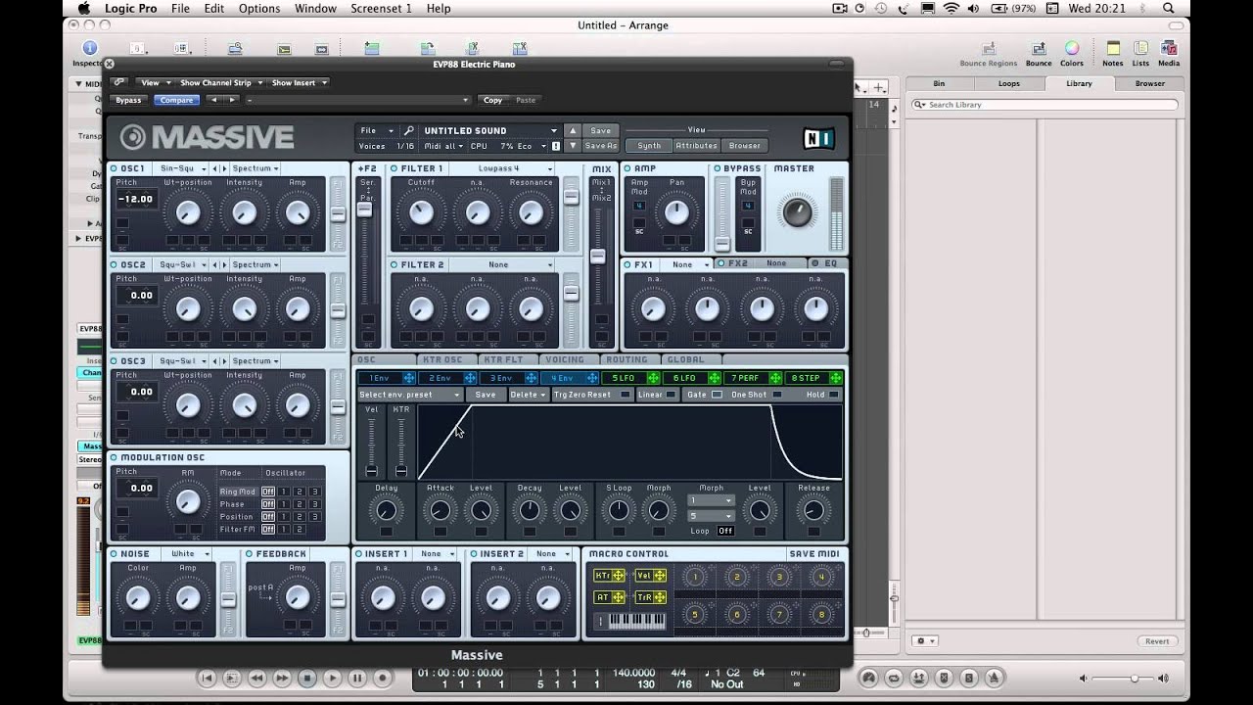Click the 7 PERF green drag handle

tap(775, 378)
